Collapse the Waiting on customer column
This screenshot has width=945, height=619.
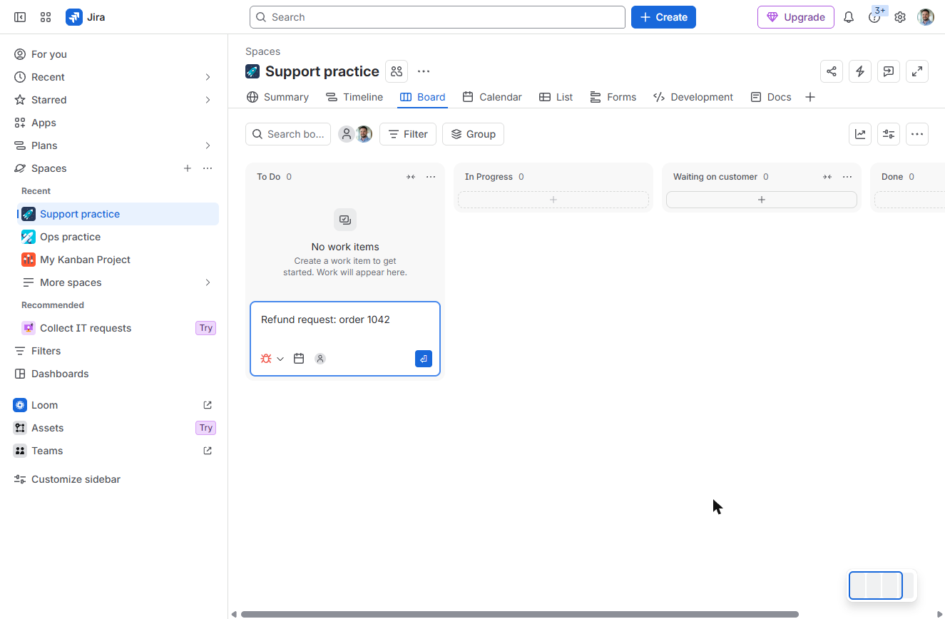827,177
